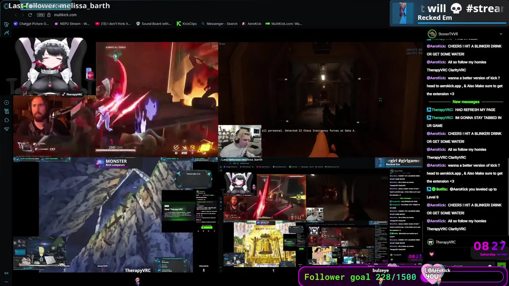Select TherapyVRC lower chat header name

[x=446, y=242]
